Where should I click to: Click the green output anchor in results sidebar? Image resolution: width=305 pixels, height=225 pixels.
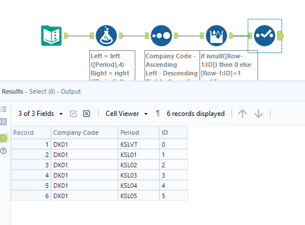[3, 138]
